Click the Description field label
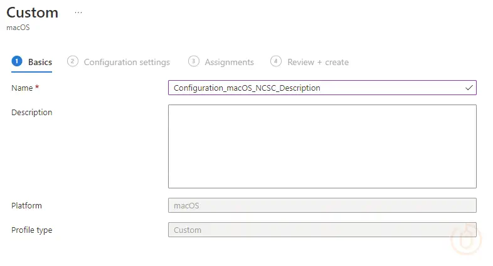This screenshot has width=493, height=266. point(32,113)
